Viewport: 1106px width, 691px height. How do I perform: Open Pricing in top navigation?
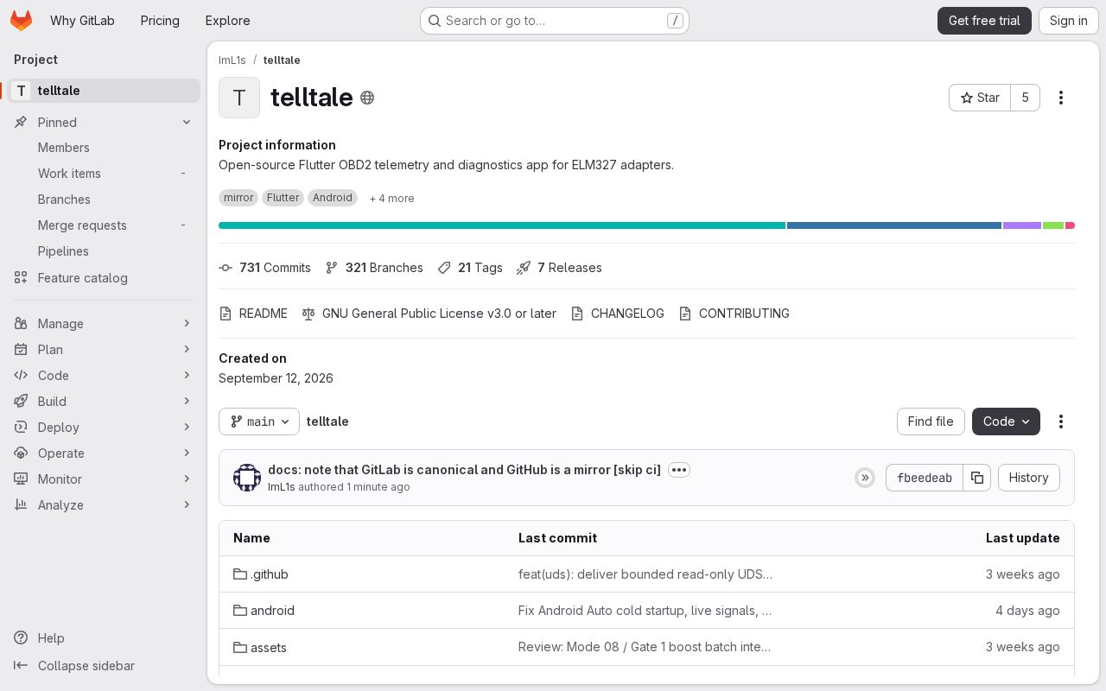pos(160,21)
